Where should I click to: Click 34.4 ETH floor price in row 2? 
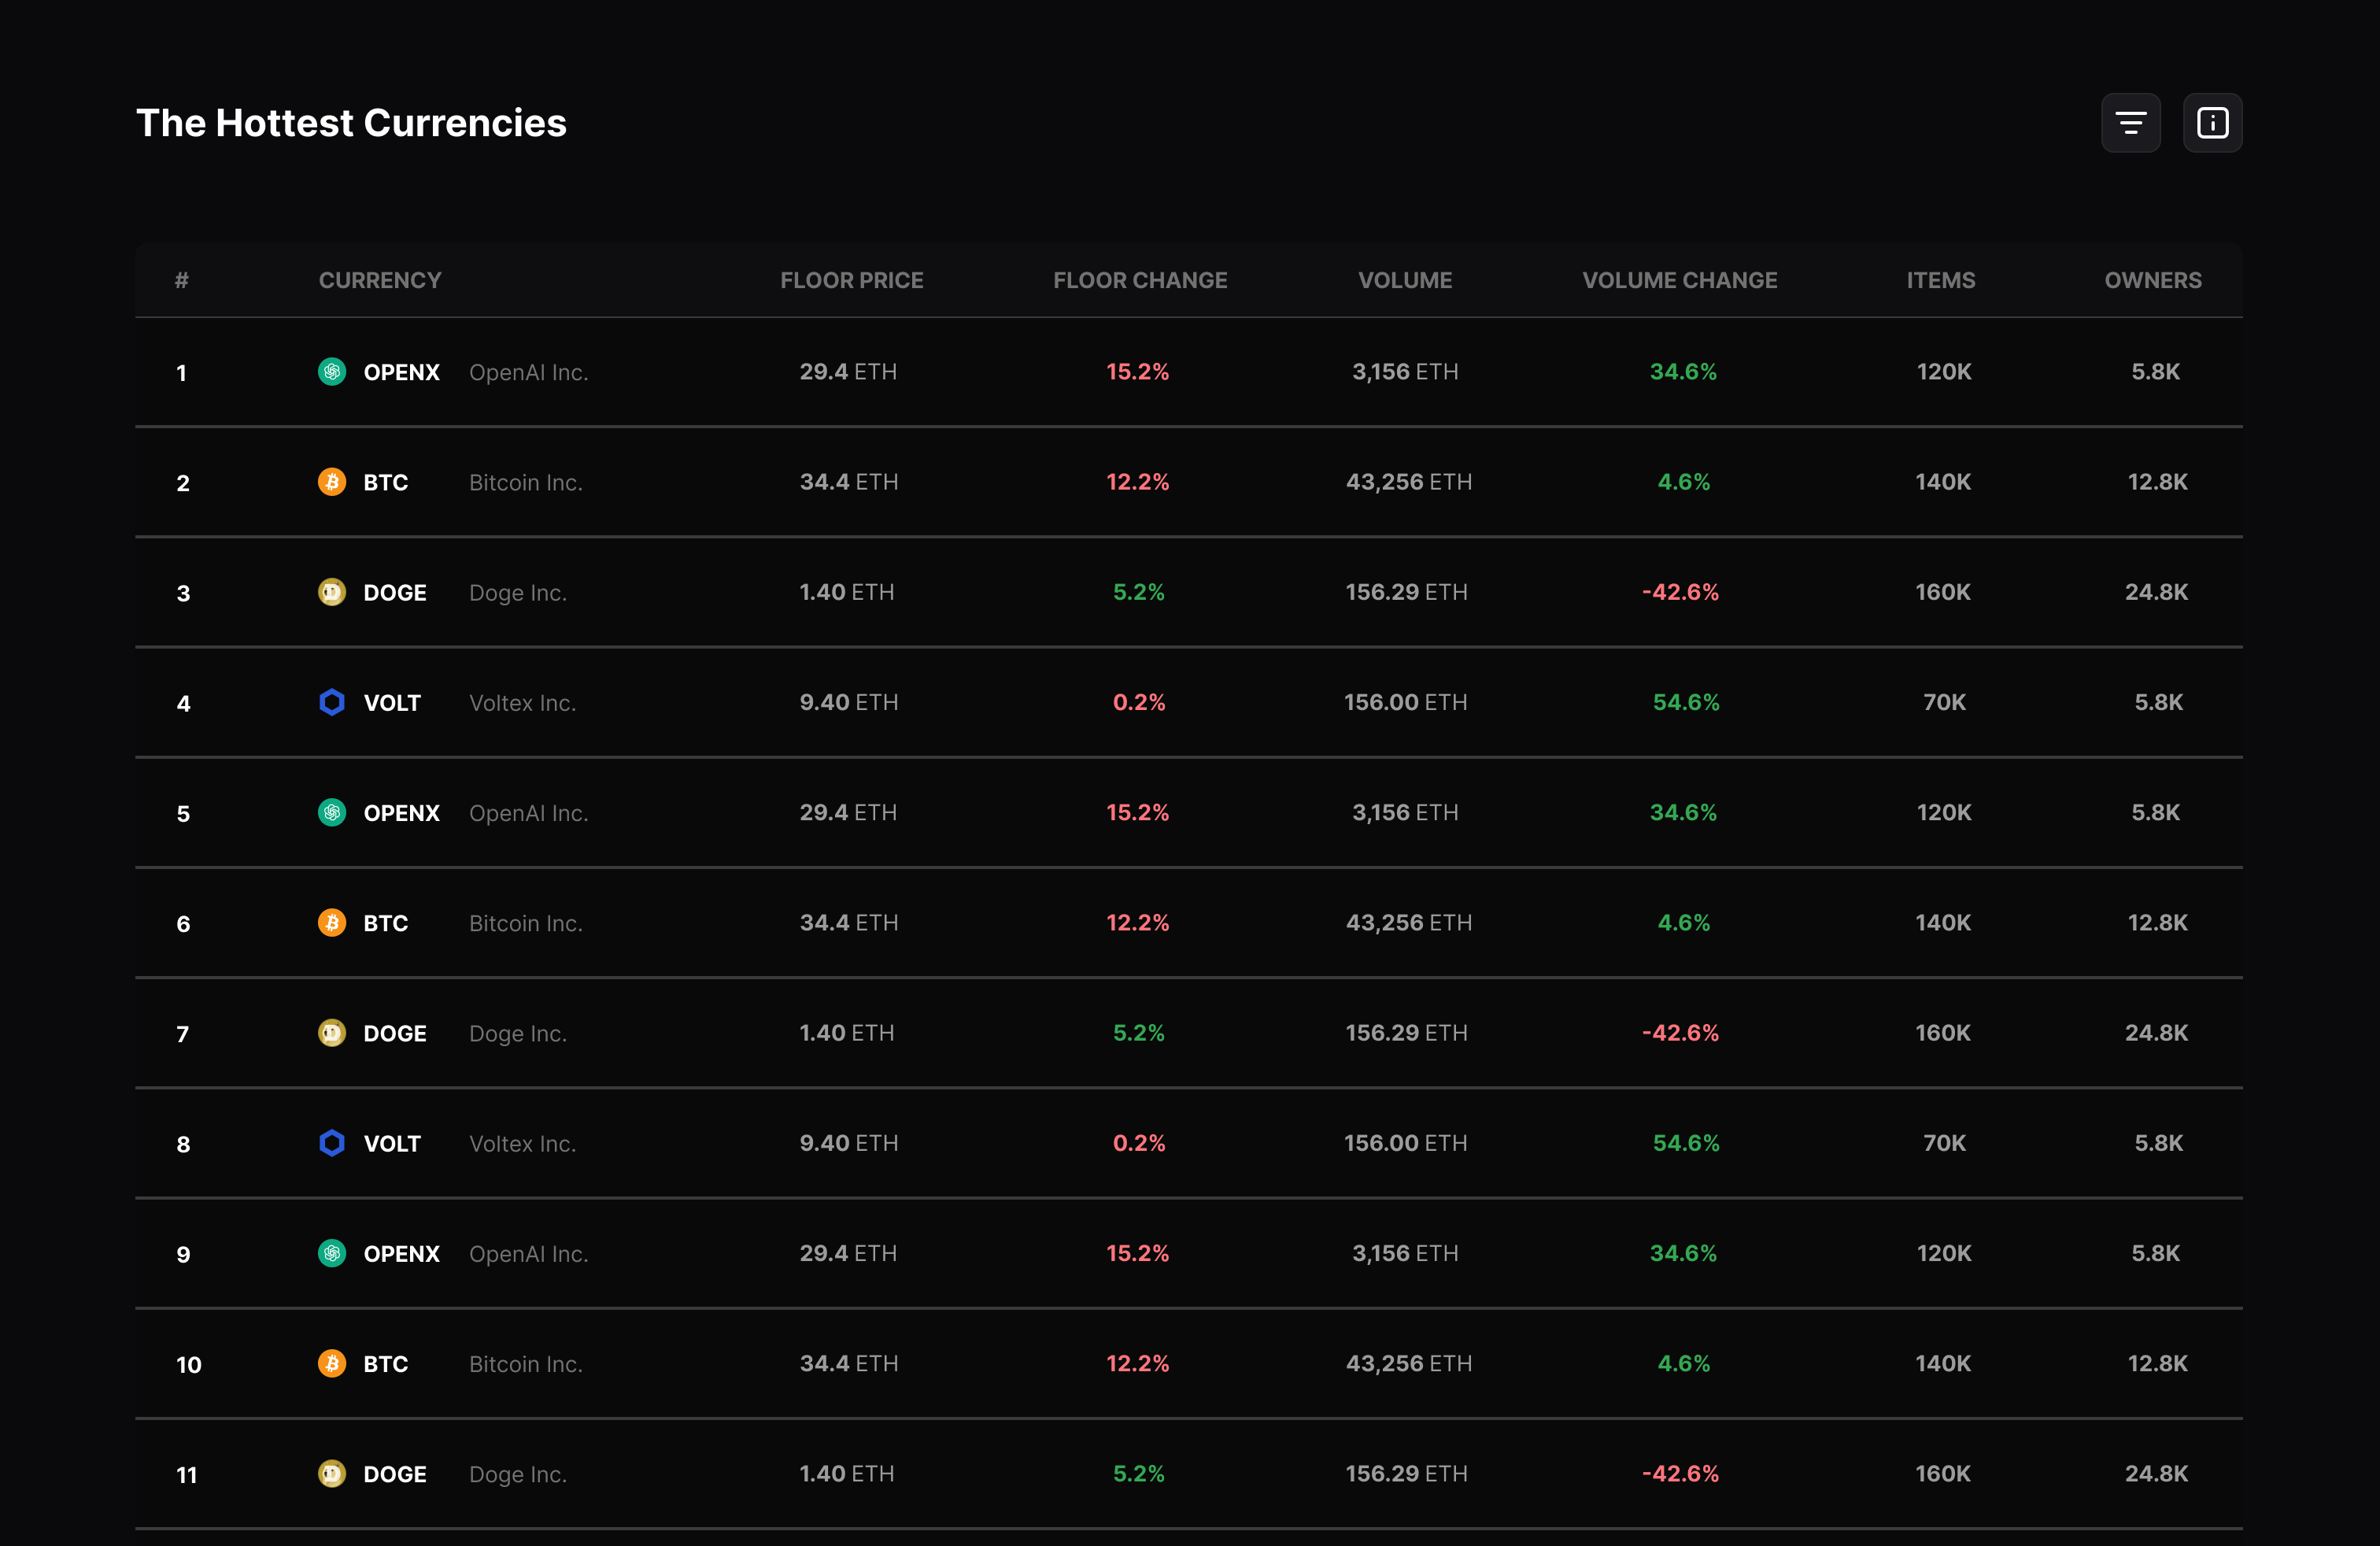[x=849, y=482]
